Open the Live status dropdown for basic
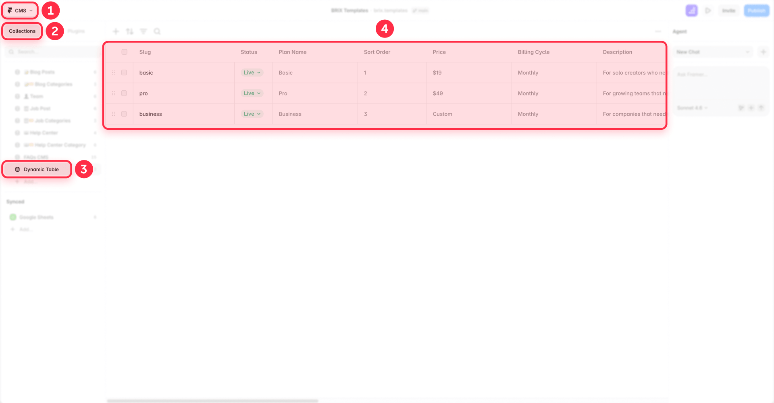This screenshot has width=774, height=403. [252, 73]
